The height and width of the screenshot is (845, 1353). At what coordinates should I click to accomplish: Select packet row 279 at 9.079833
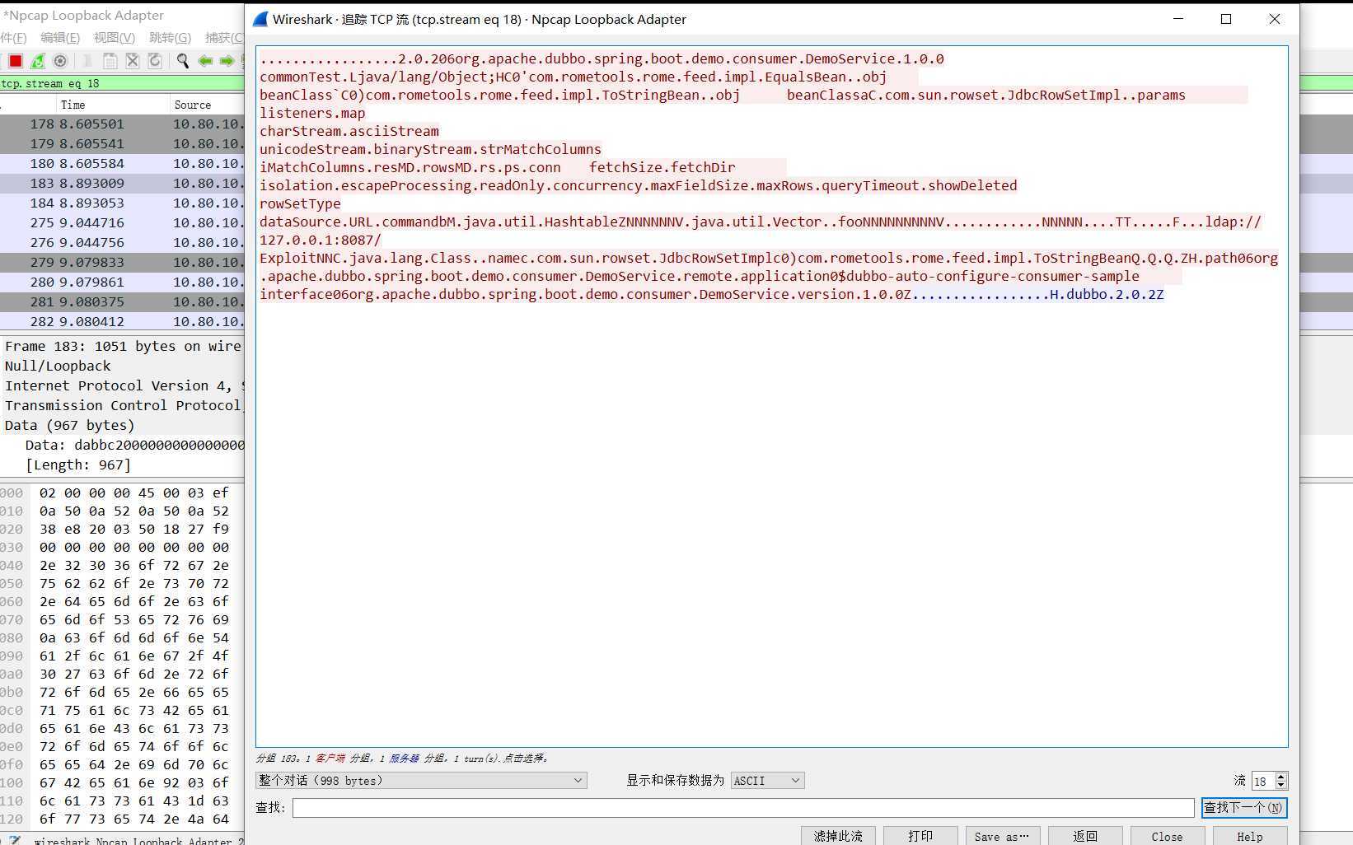tap(122, 262)
